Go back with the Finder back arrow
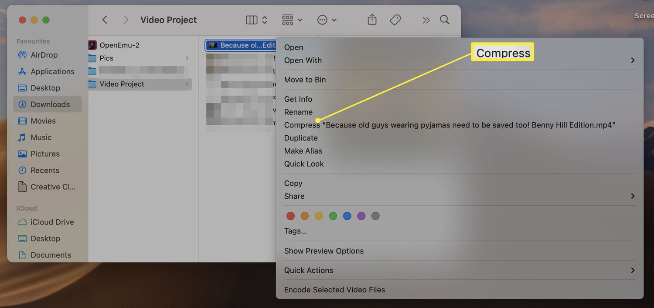Viewport: 654px width, 308px height. tap(105, 20)
